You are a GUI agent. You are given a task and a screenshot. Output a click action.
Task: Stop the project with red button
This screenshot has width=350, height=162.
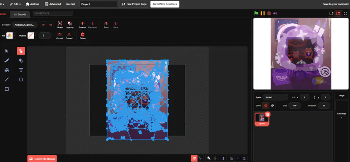click(x=269, y=13)
